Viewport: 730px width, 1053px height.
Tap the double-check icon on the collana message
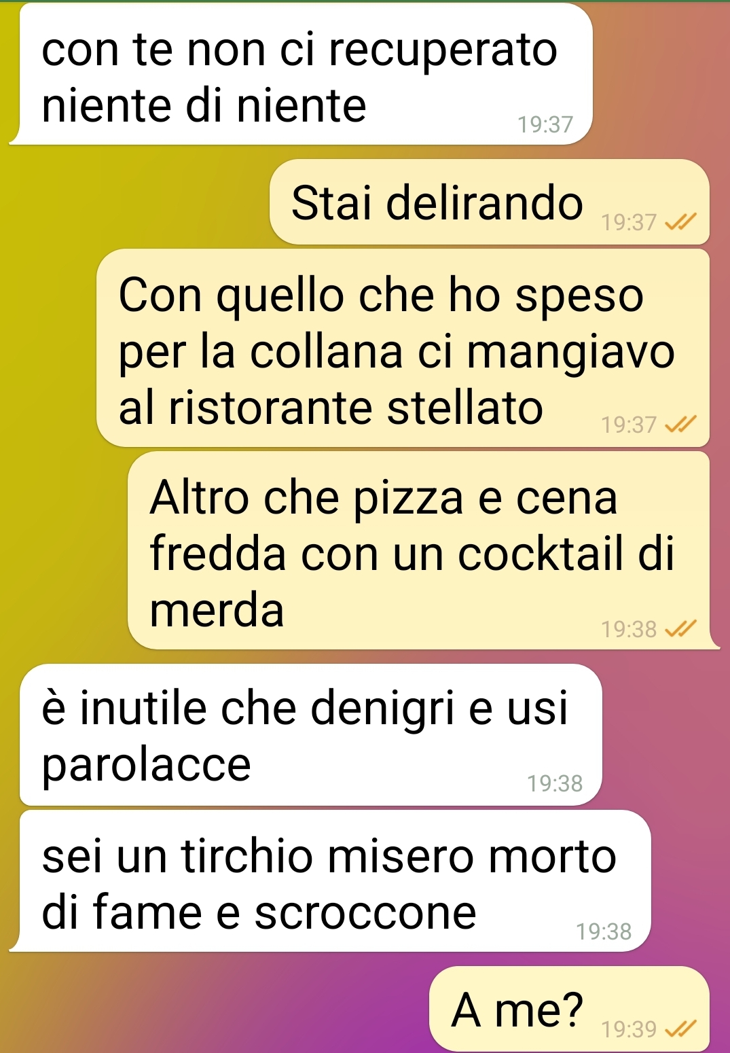coord(680,425)
